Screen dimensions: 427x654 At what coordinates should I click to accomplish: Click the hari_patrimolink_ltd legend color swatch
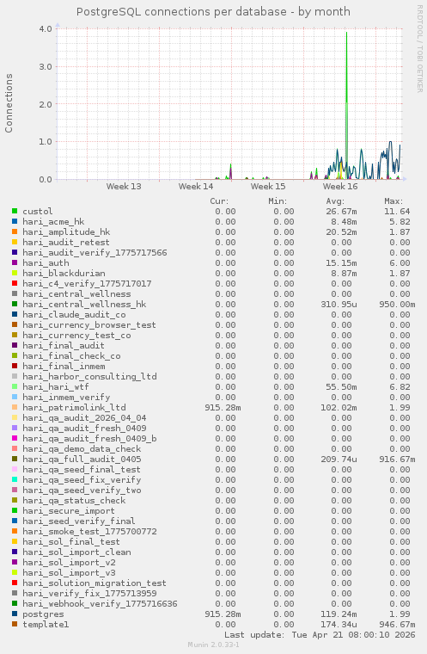tap(15, 408)
